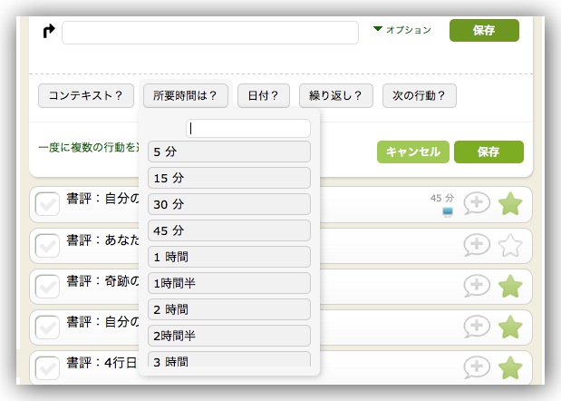The height and width of the screenshot is (401, 561).
Task: Click the computer context icon under 45 分
Action: pyautogui.click(x=447, y=212)
